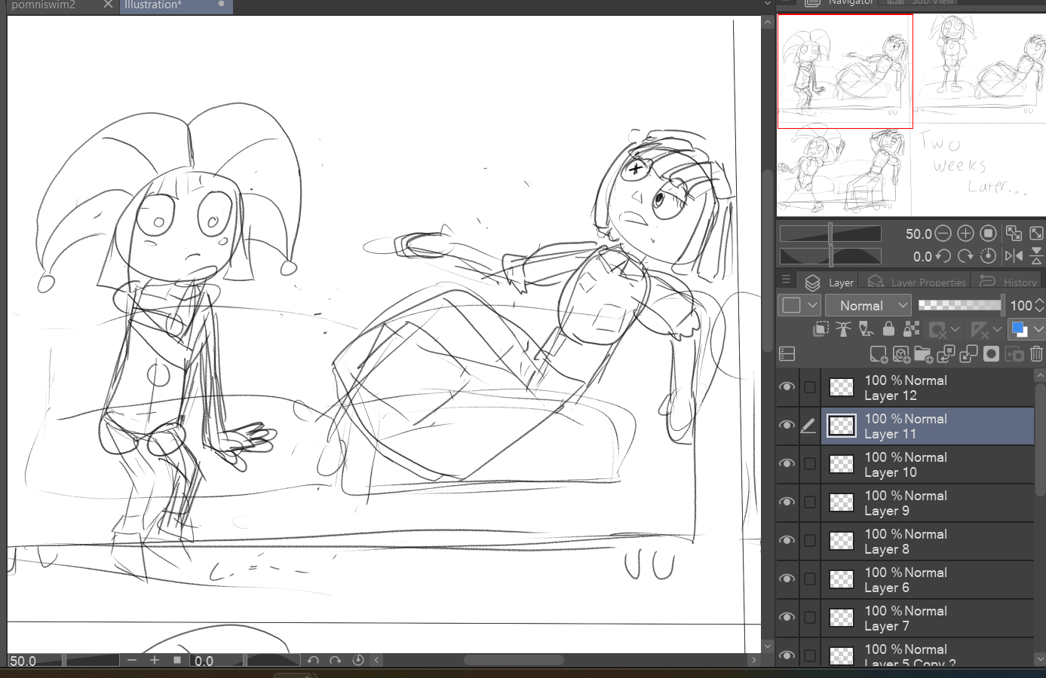This screenshot has width=1046, height=678.
Task: Zoom out in the Navigator panel
Action: coord(943,234)
